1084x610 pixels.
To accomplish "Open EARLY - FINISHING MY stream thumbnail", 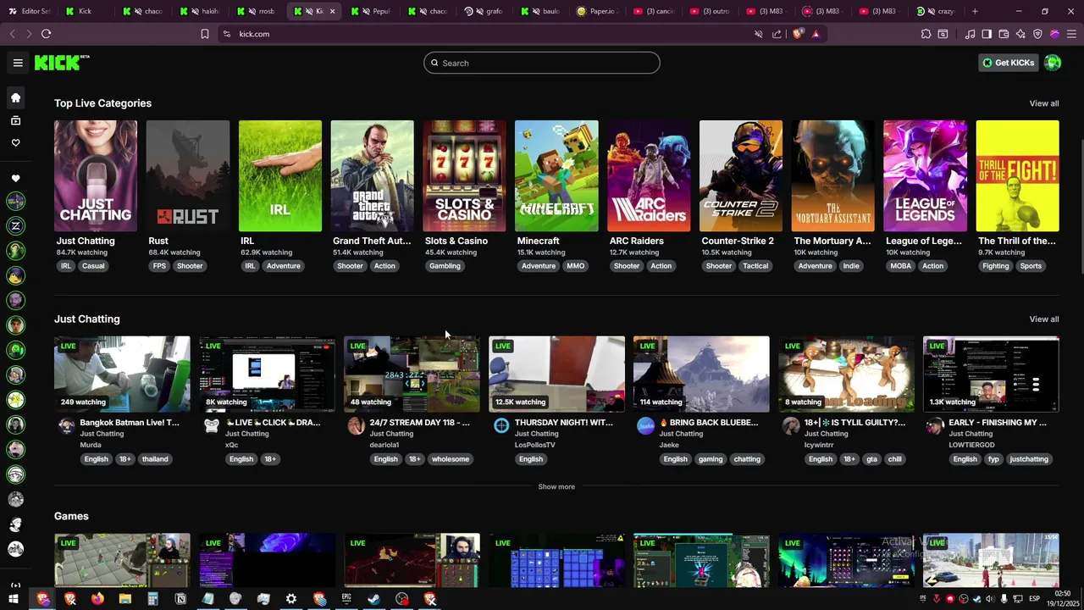I will pyautogui.click(x=991, y=374).
